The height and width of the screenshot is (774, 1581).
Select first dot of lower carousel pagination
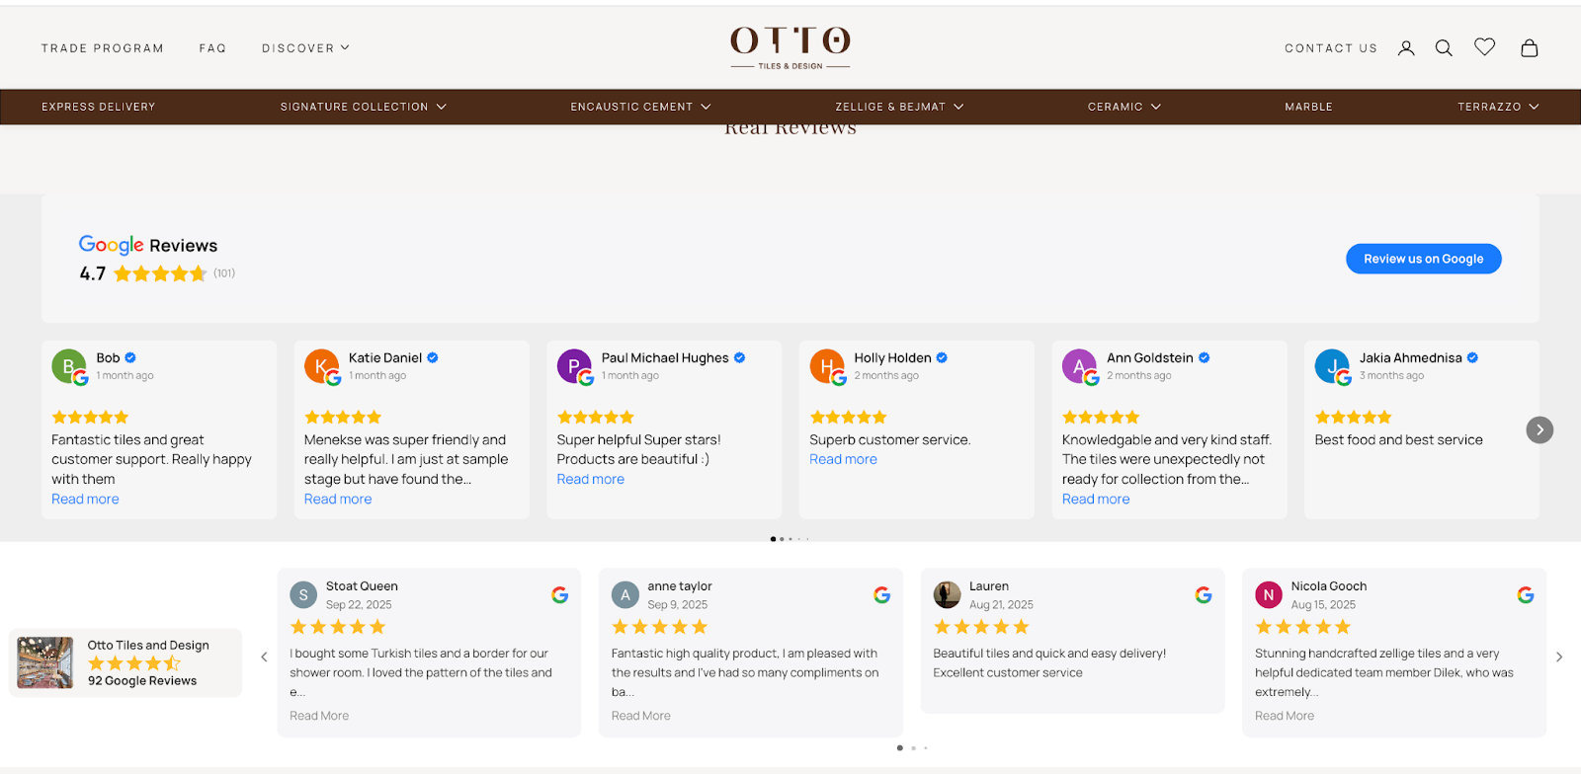(x=899, y=747)
